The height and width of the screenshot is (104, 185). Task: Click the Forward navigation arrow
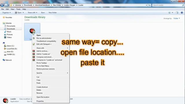coord(6,5)
